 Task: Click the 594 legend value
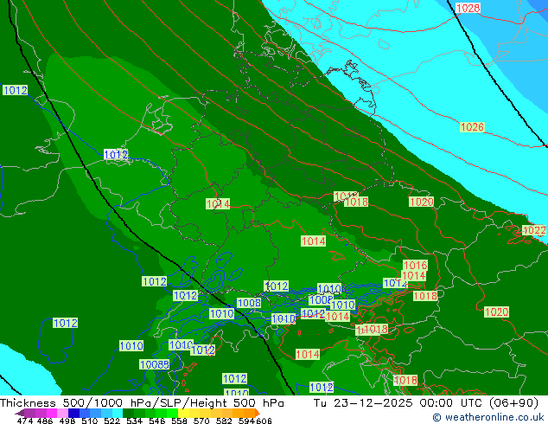tap(246, 421)
